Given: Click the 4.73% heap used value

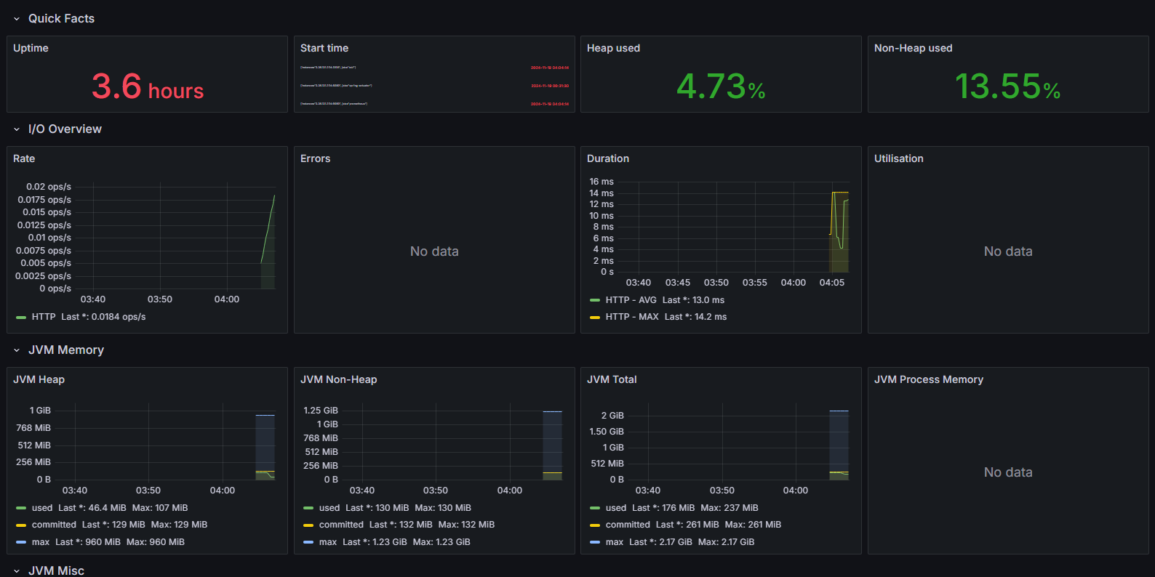Looking at the screenshot, I should coord(721,86).
